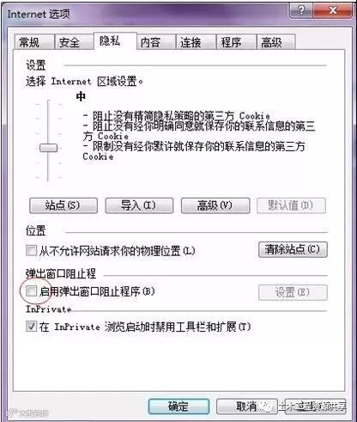Click the help question mark icon
Viewport: 357px width, 422px height.
[x=301, y=10]
